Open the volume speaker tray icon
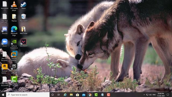 click(x=150, y=95)
